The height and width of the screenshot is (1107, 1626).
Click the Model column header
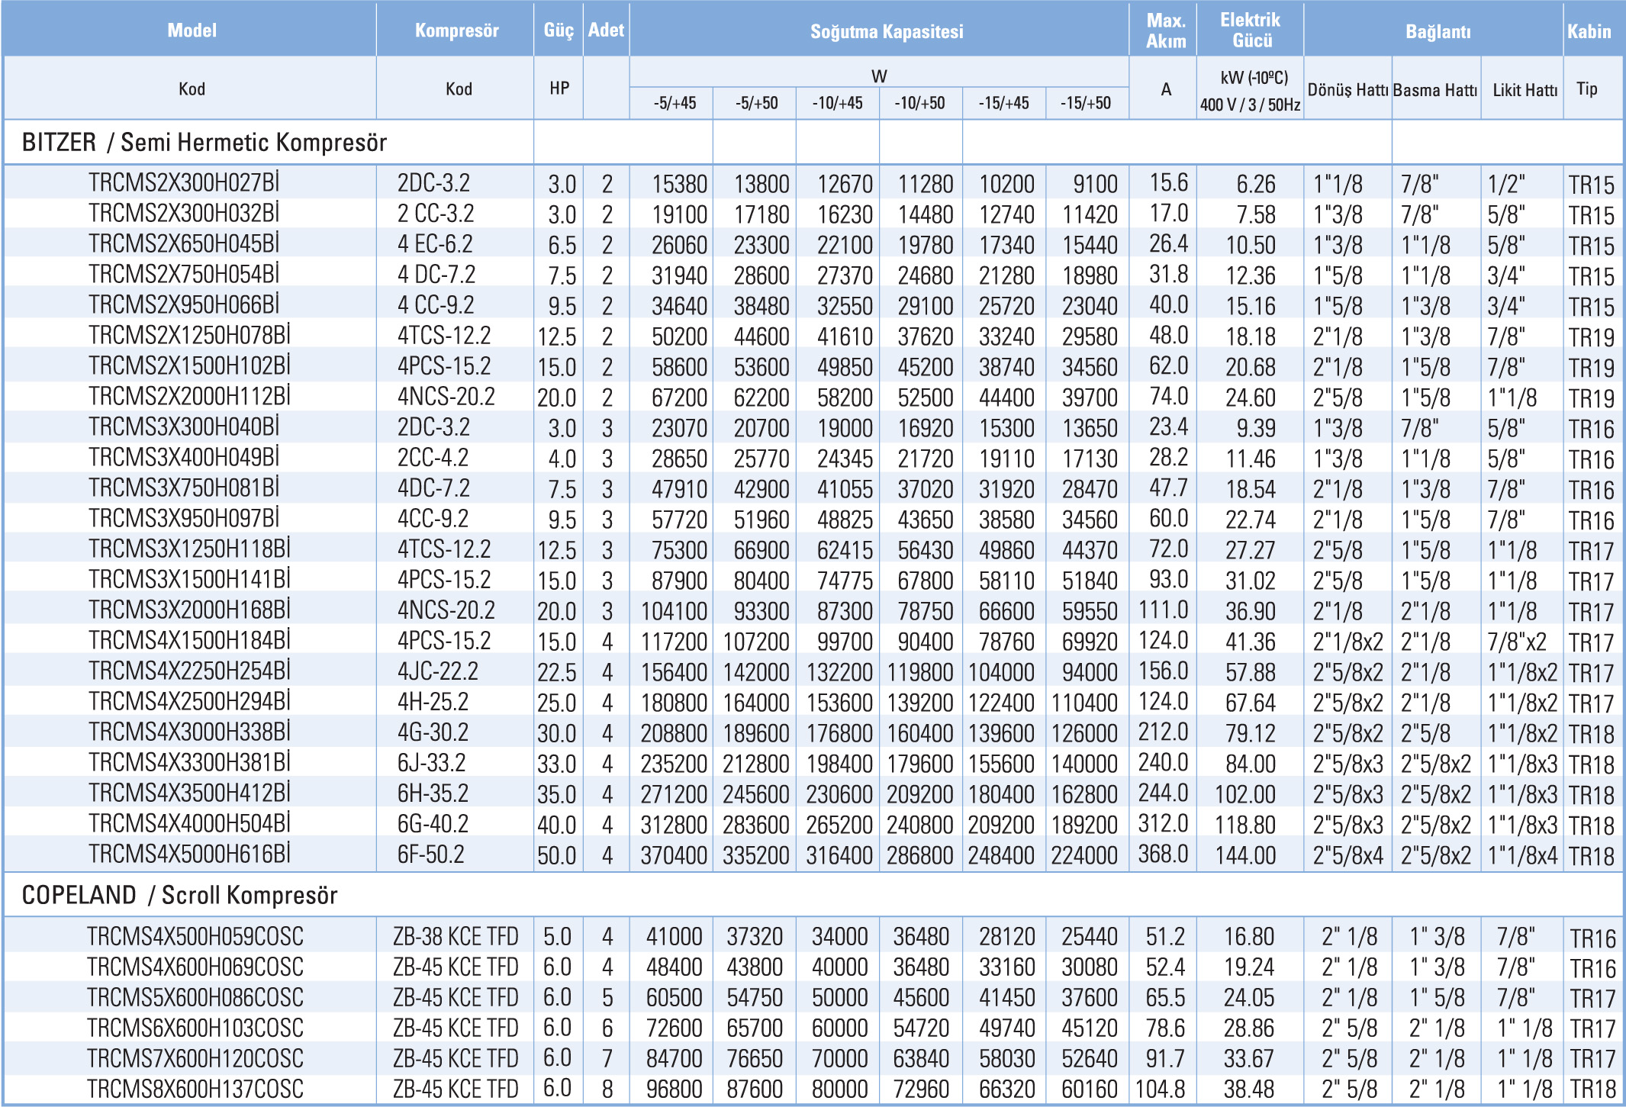pos(192,31)
